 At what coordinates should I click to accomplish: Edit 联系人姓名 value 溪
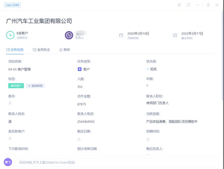tap(10, 122)
